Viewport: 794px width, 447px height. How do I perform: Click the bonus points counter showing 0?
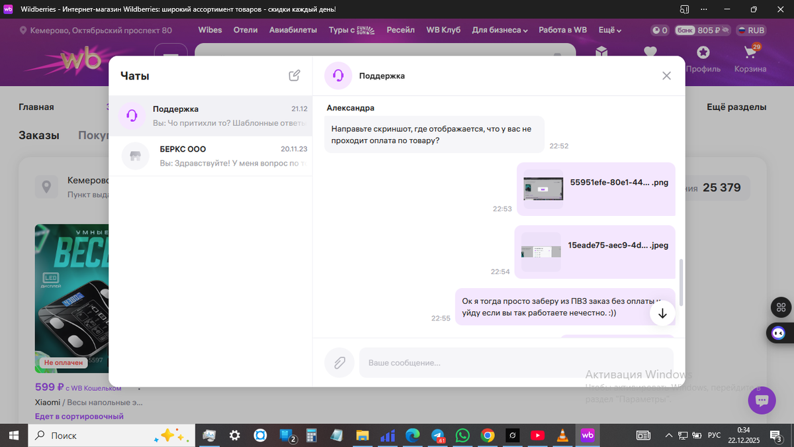660,30
